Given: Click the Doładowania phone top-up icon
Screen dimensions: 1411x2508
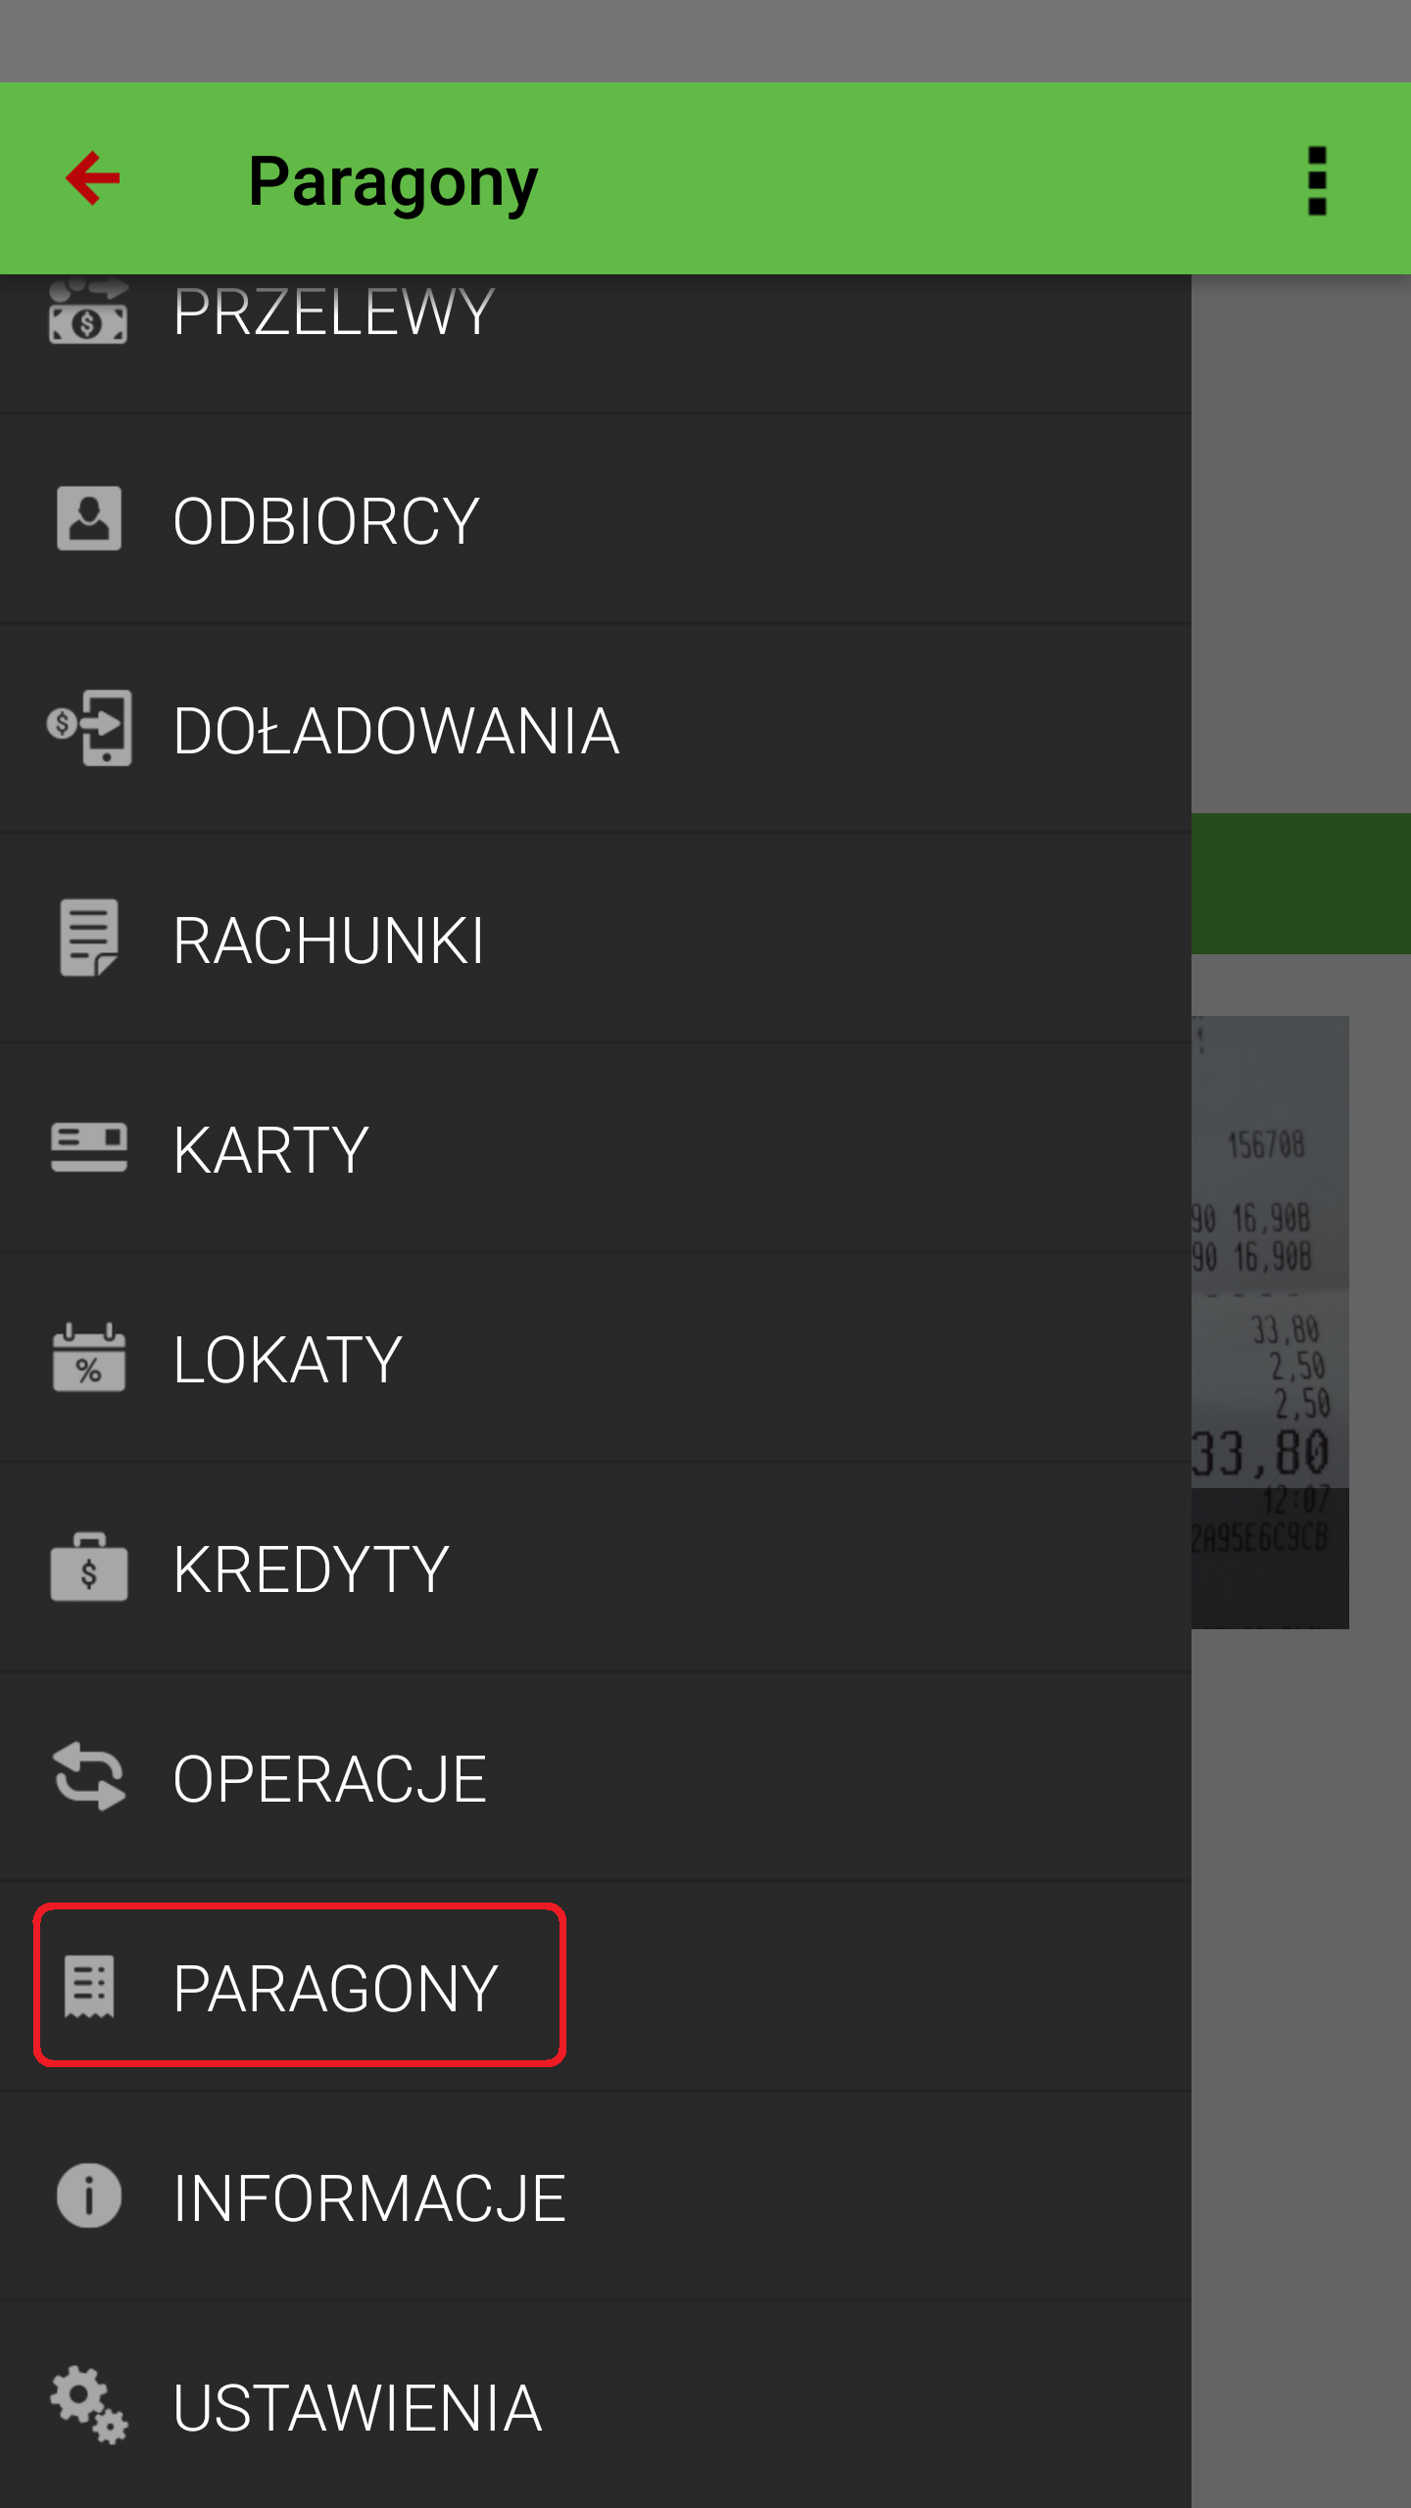Looking at the screenshot, I should click(x=89, y=728).
